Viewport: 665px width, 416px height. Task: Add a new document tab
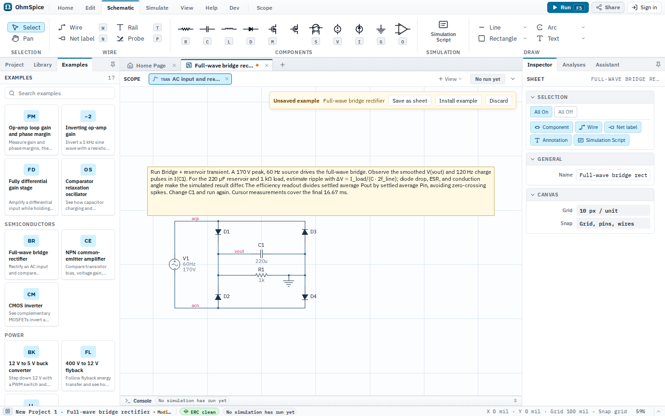283,65
